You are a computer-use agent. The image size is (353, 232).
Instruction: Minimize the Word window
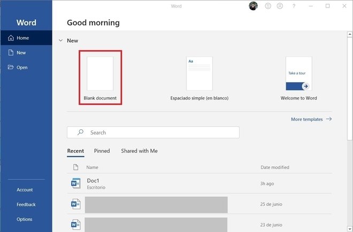(311, 6)
